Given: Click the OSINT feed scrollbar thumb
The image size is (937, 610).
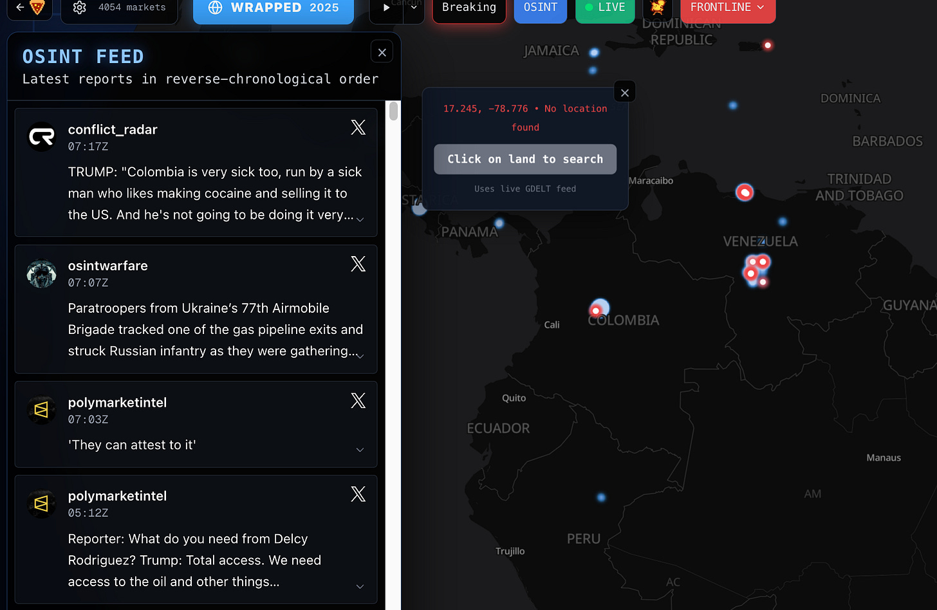Looking at the screenshot, I should [393, 111].
